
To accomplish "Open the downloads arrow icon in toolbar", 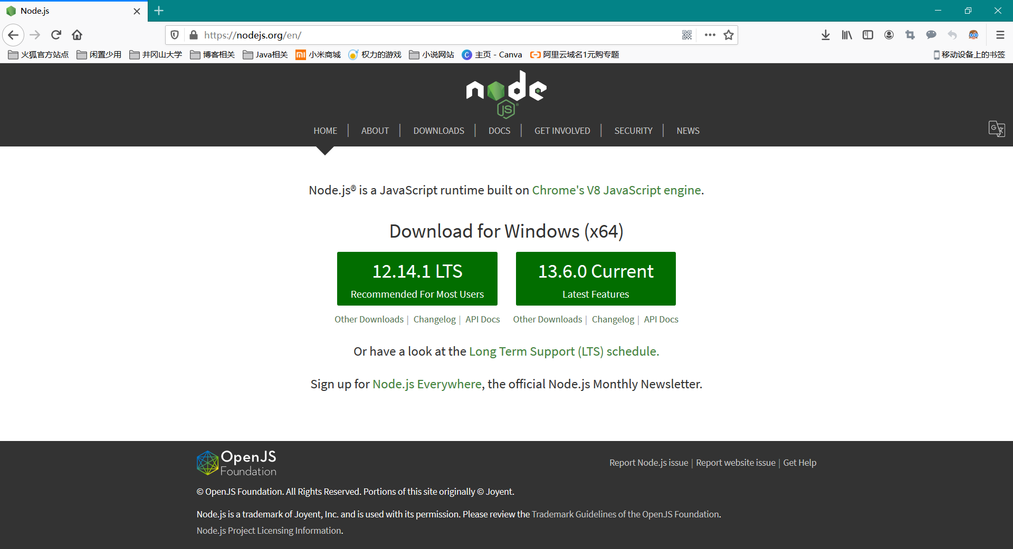I will pyautogui.click(x=826, y=35).
